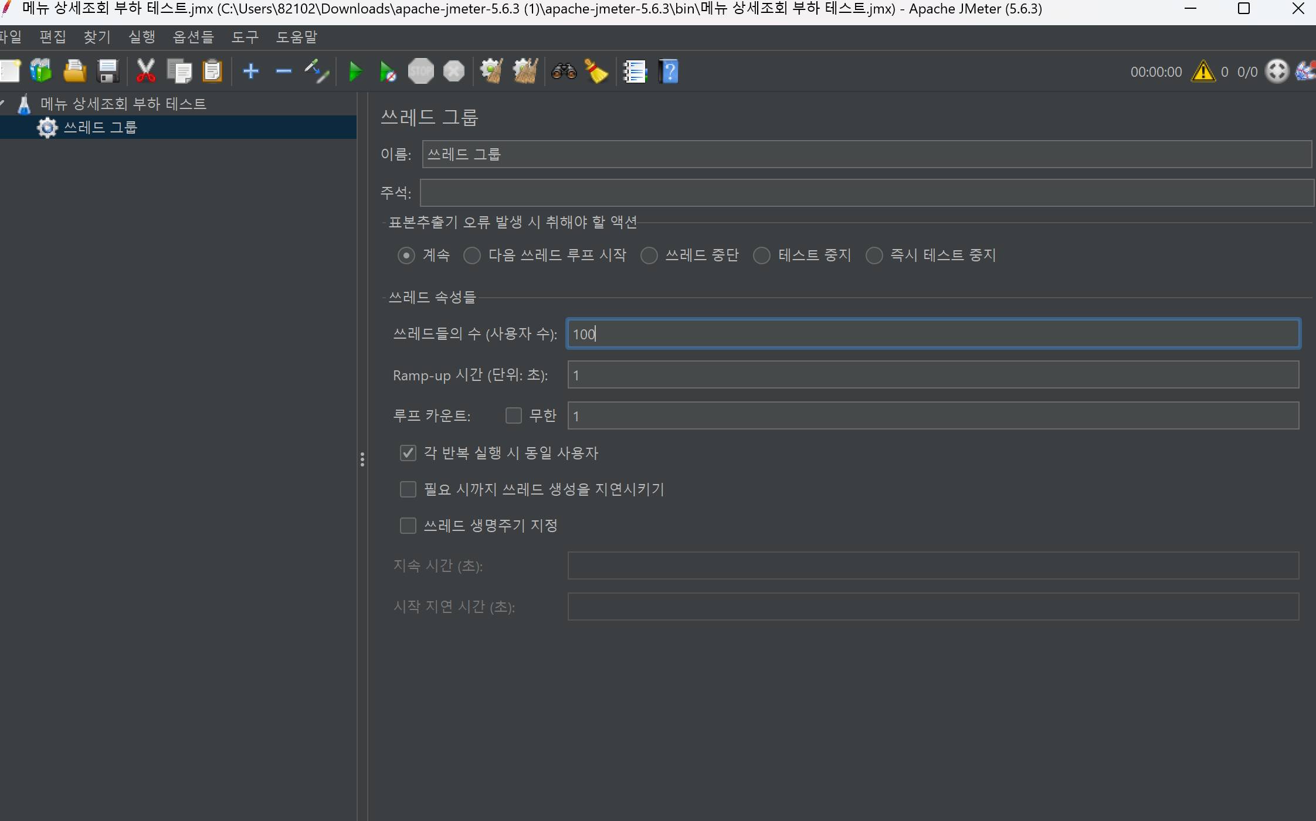Click the binoculars Search icon
1316x821 pixels.
[x=564, y=72]
